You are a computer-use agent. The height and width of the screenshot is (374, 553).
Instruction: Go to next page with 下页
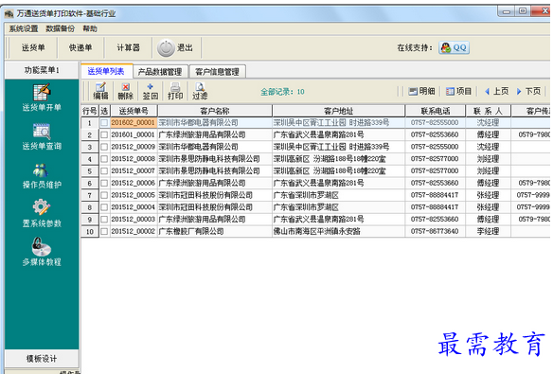pos(528,91)
